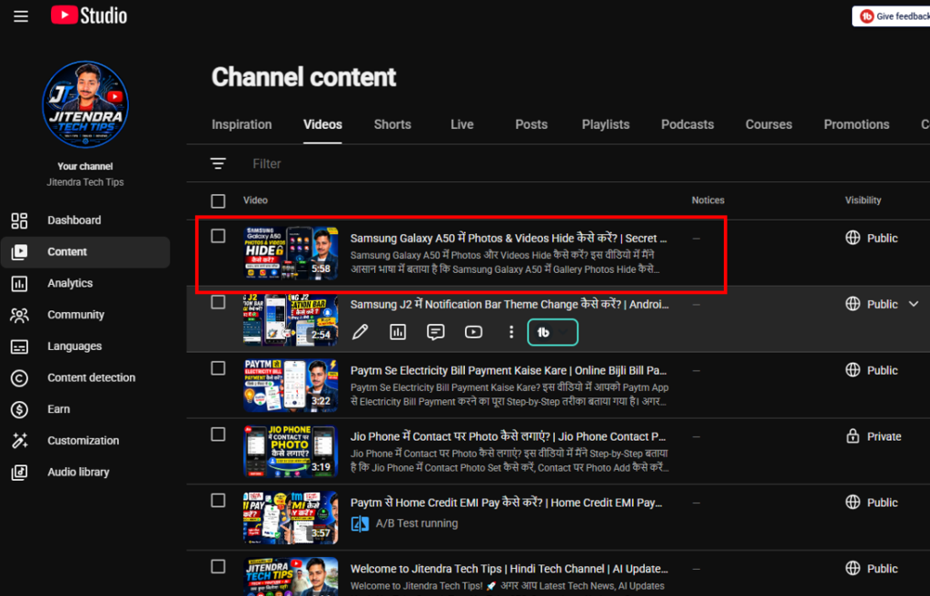This screenshot has height=596, width=930.
Task: Click the Content sidebar icon
Action: (x=19, y=252)
